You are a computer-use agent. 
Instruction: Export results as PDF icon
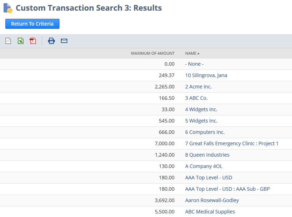click(33, 41)
